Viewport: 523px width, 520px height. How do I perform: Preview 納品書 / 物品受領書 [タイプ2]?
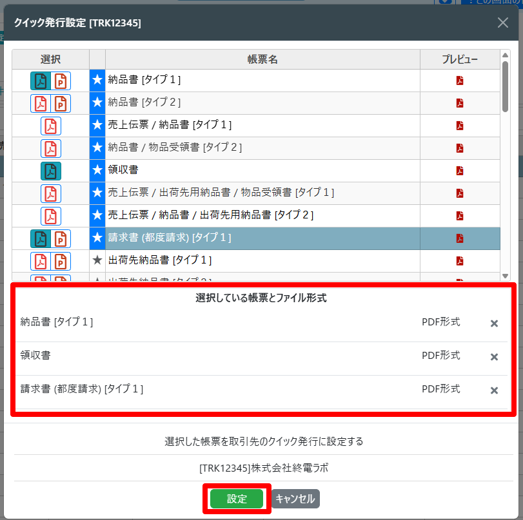(x=460, y=148)
